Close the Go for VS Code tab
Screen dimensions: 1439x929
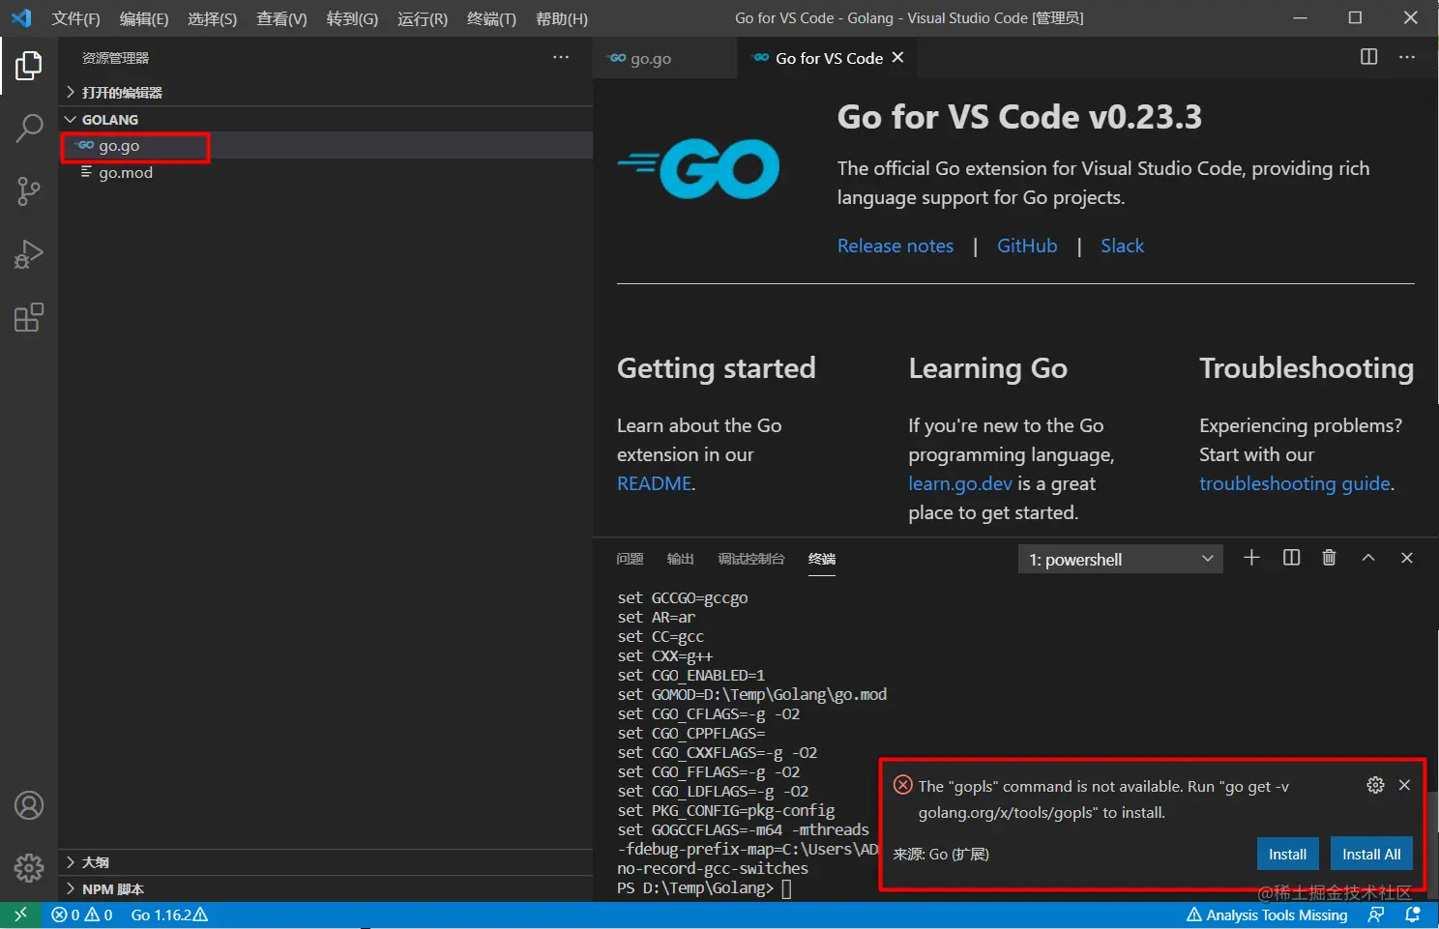[x=897, y=58]
